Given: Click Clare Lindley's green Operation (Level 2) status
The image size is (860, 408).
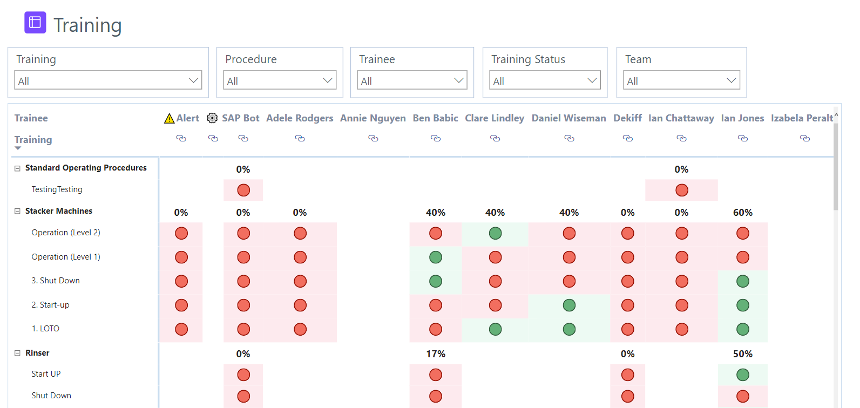Looking at the screenshot, I should [x=495, y=233].
